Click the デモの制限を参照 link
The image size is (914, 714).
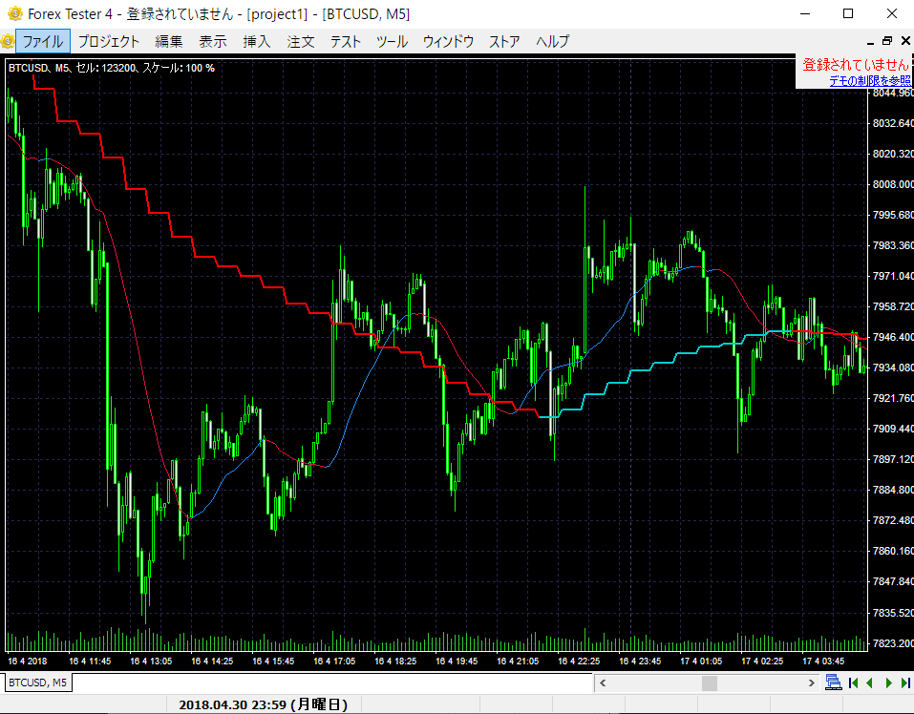click(870, 81)
